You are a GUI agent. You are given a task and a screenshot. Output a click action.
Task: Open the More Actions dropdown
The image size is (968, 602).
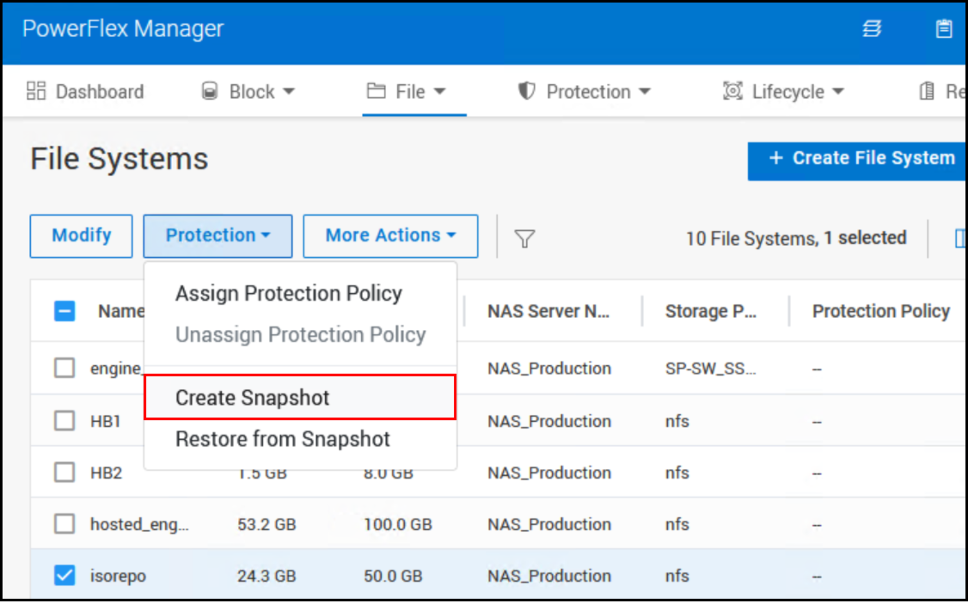coord(390,236)
